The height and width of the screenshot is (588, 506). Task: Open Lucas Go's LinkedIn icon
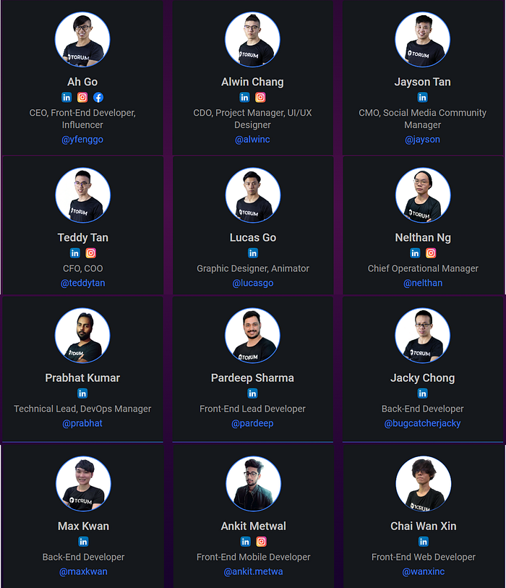tap(253, 253)
